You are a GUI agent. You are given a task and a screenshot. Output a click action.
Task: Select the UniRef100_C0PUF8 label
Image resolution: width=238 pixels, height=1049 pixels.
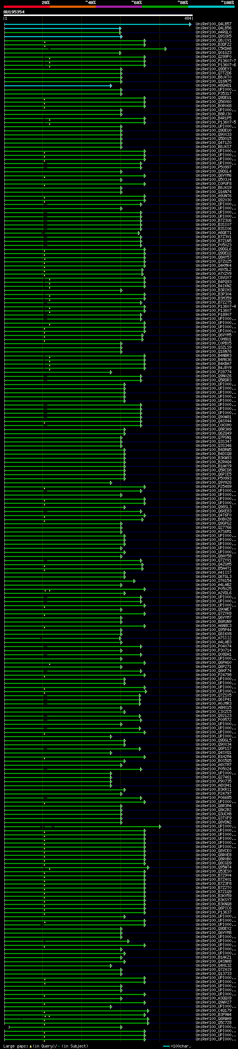tap(213, 184)
